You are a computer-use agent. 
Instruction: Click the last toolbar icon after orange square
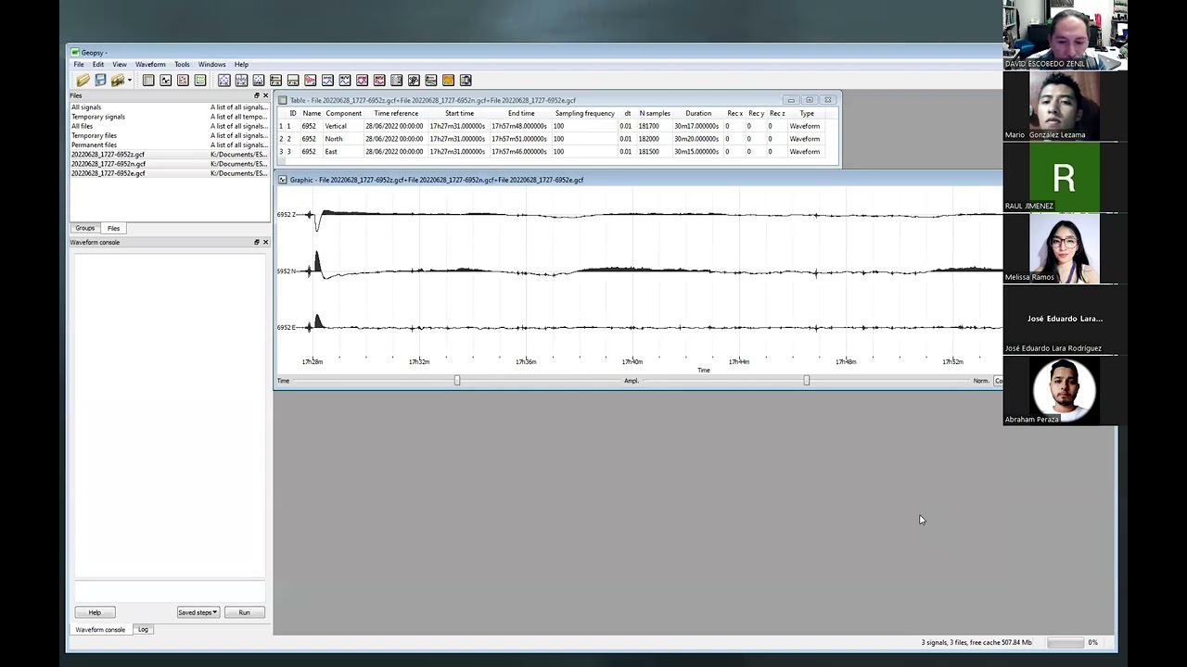pyautogui.click(x=466, y=81)
